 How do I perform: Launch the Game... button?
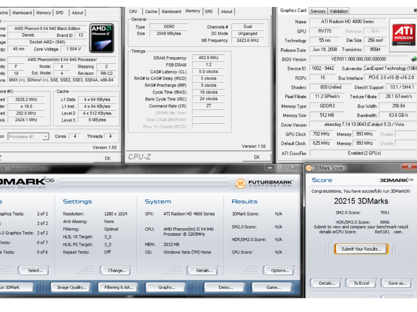pos(272,287)
